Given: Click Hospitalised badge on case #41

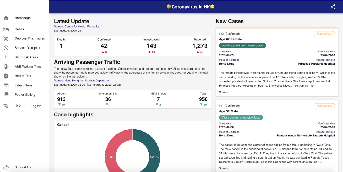Looking at the screenshot, I should (x=324, y=106).
